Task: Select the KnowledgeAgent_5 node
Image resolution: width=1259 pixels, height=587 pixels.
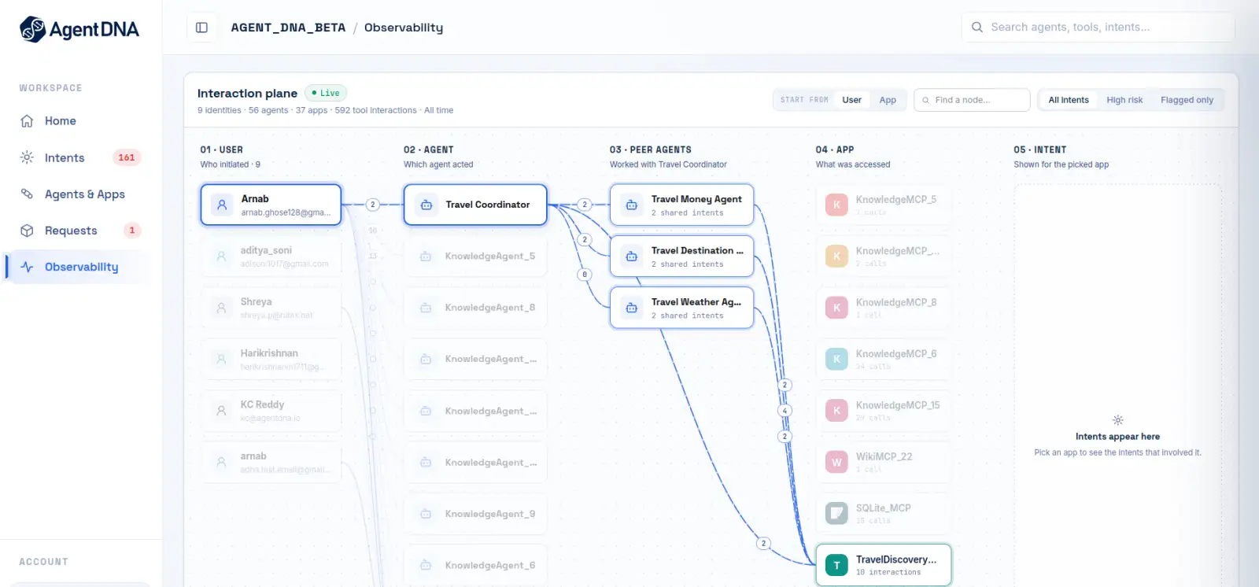Action: point(475,257)
